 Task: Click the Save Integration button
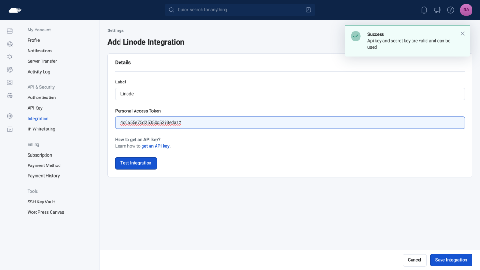pyautogui.click(x=451, y=260)
